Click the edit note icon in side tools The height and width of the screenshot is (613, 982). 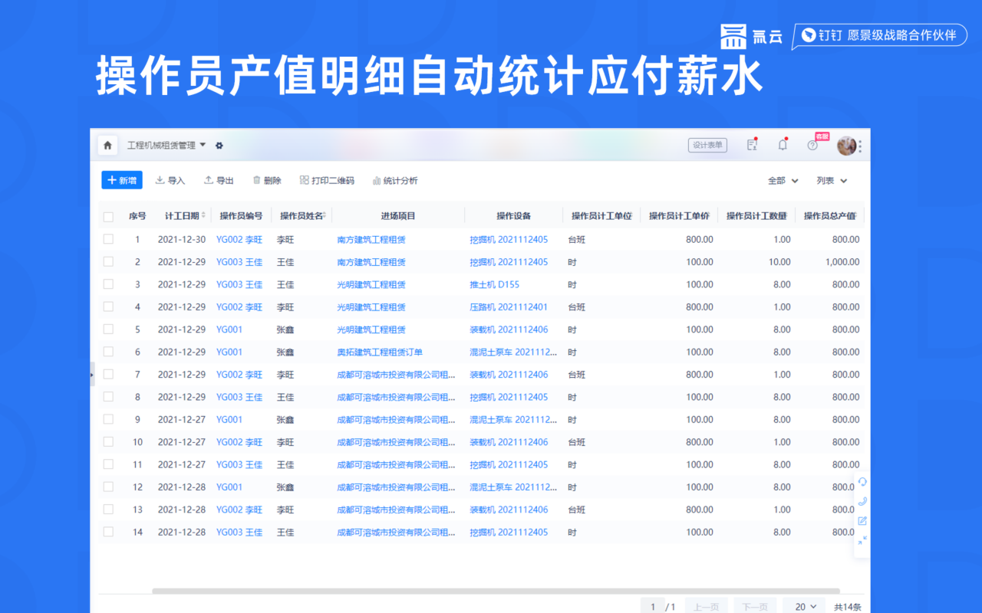862,520
